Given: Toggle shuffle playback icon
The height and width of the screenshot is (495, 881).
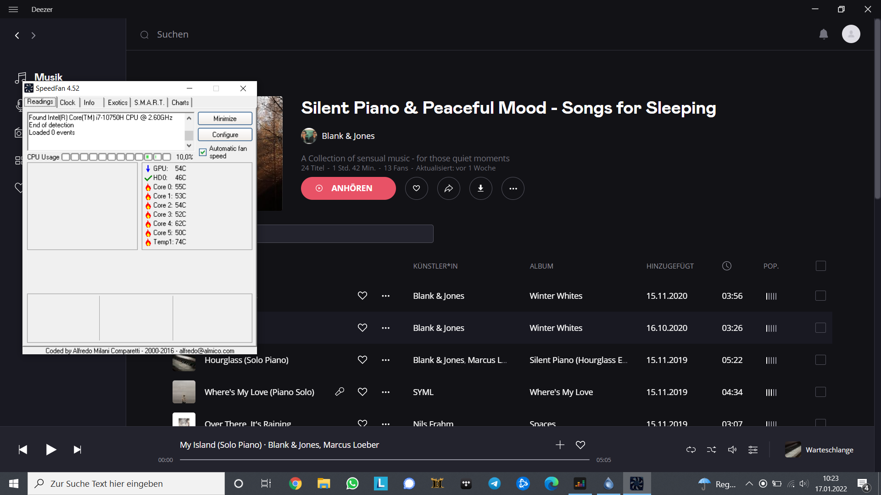Looking at the screenshot, I should click(711, 450).
